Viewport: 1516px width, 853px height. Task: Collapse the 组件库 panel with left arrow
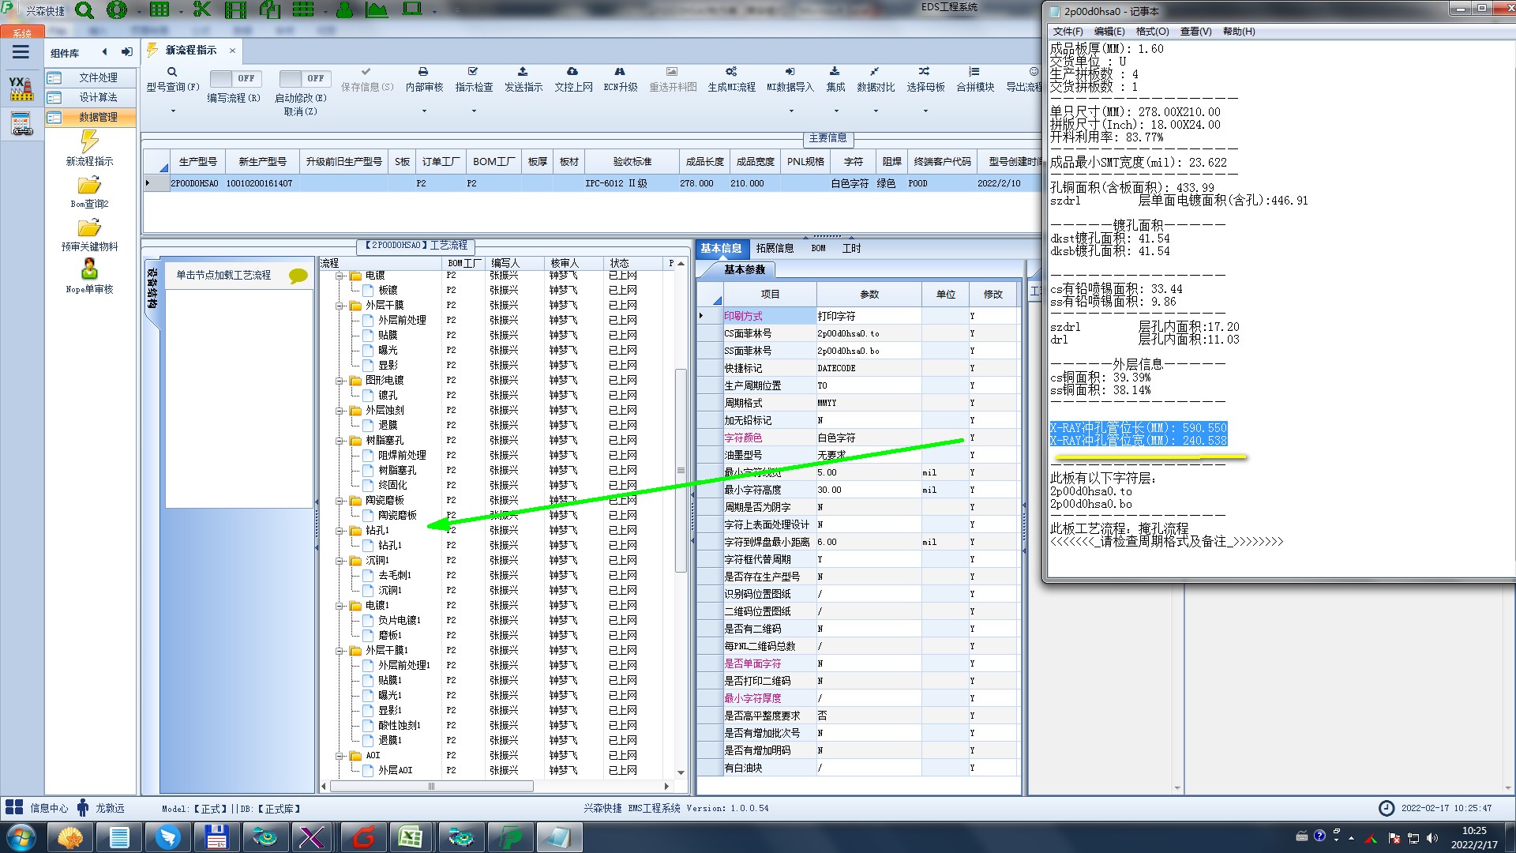coord(104,52)
